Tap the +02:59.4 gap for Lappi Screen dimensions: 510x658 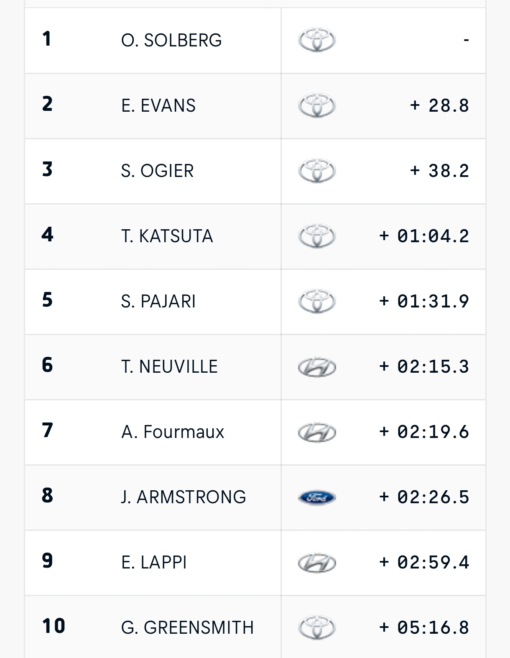pos(424,563)
